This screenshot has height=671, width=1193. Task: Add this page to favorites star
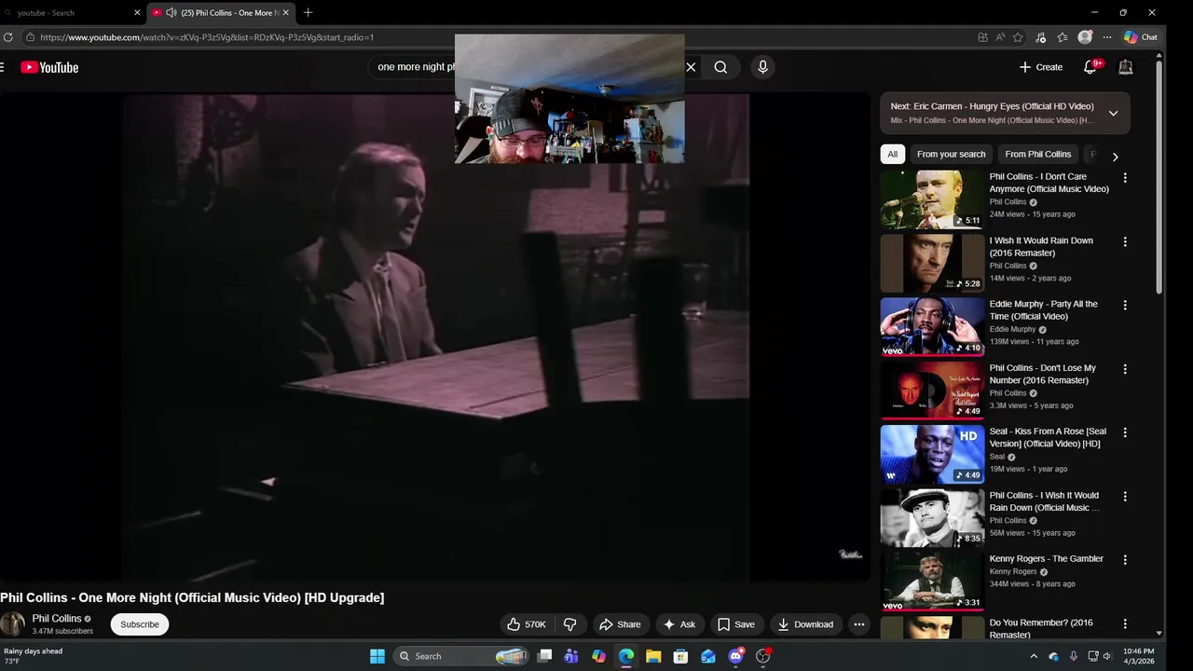1018,37
